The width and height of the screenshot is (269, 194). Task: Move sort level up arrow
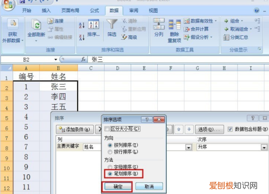[178, 129]
